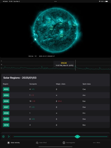The height and width of the screenshot is (148, 111).
Task: Open the hexagon settings icon beside play
Action: tap(3, 137)
